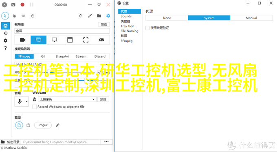Select screenshot to clipboard icon

coord(28,125)
